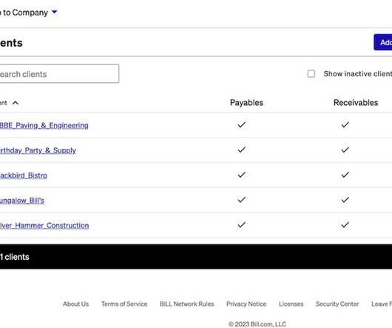Click Payables checkmark for Silver Hammer Construction
392x328 pixels.
click(x=242, y=224)
